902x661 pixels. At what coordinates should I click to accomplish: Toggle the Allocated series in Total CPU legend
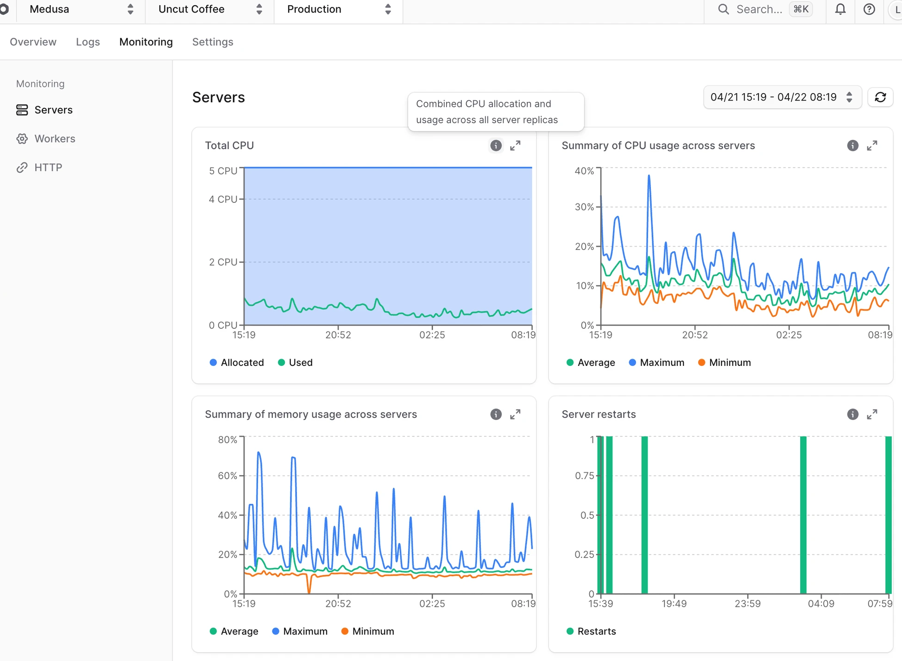237,363
